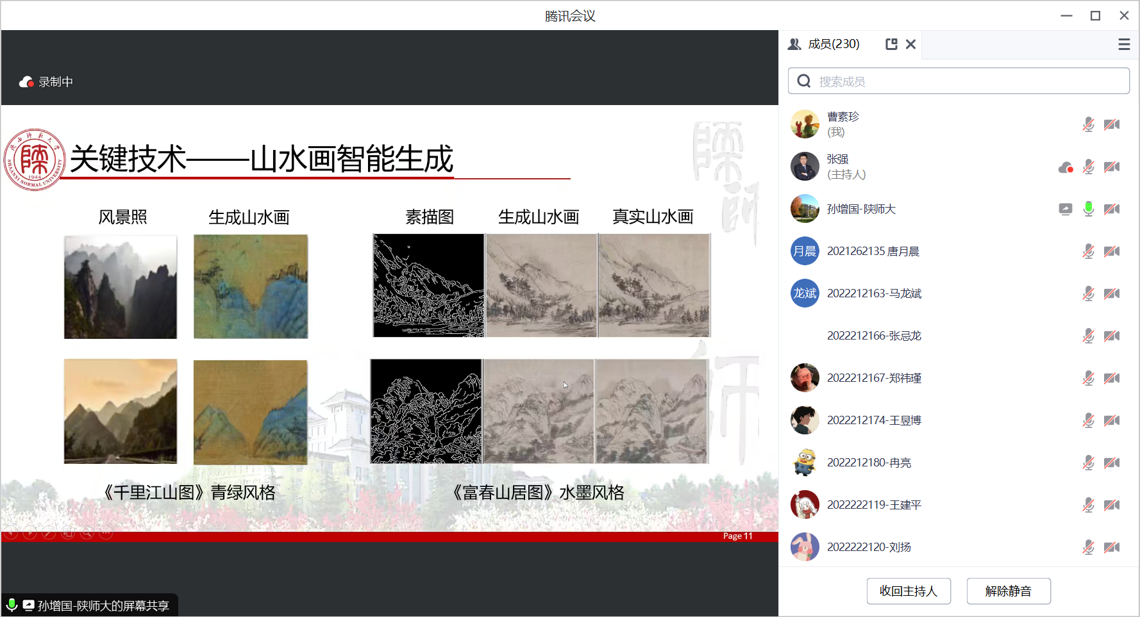Toggle camera for 张强

click(1112, 167)
